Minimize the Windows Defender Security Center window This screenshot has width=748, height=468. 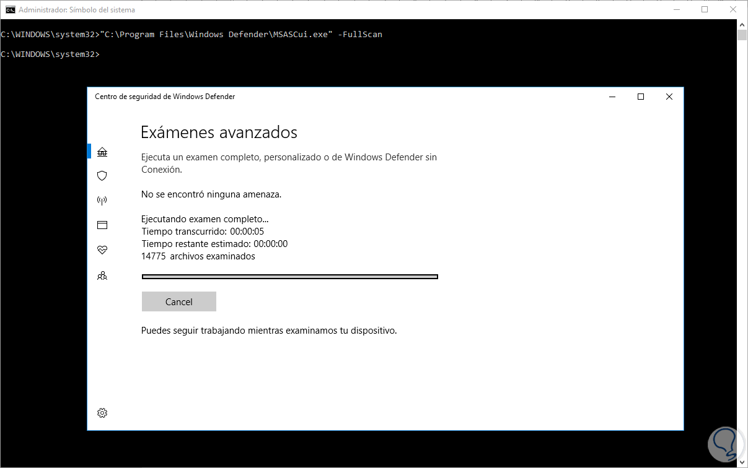click(612, 97)
